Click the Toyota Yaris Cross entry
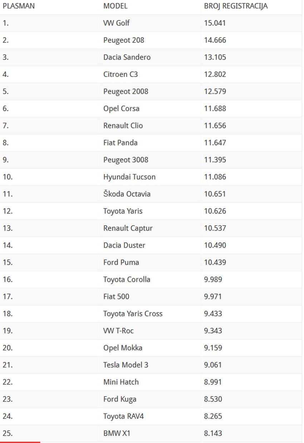The image size is (304, 443). tap(133, 314)
